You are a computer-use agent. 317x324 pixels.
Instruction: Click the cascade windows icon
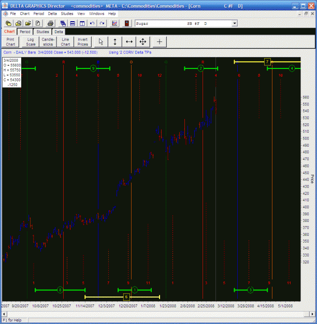(63, 23)
